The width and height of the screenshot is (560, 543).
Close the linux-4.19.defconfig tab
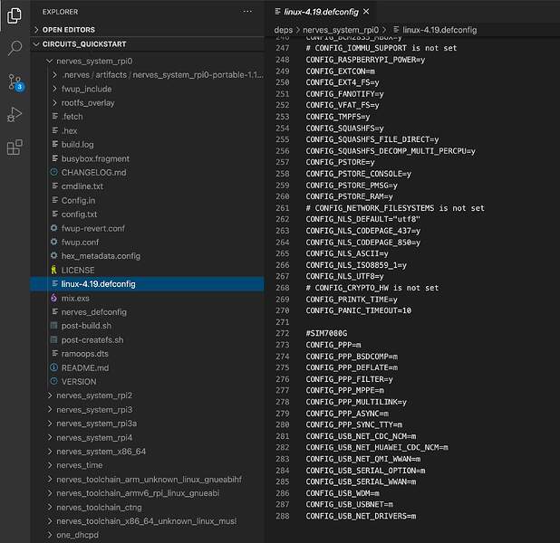[366, 12]
